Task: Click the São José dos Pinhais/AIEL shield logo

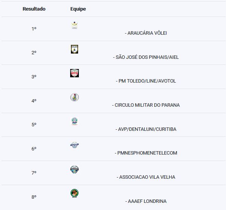Action: click(75, 49)
